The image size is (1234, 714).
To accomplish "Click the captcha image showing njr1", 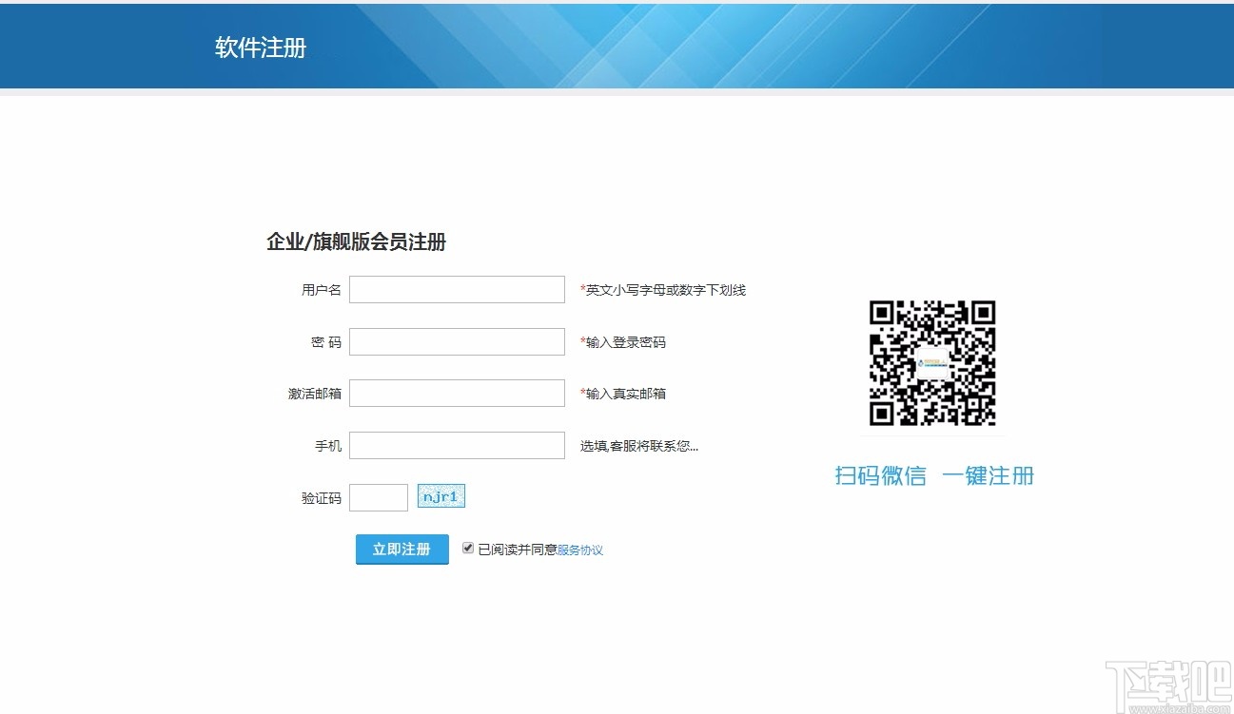I will 441,495.
